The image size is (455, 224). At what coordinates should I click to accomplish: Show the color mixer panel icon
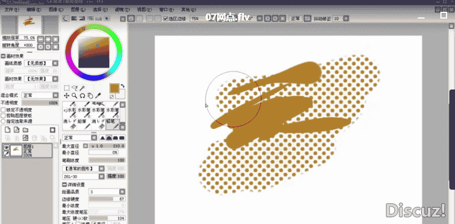[x=91, y=19]
